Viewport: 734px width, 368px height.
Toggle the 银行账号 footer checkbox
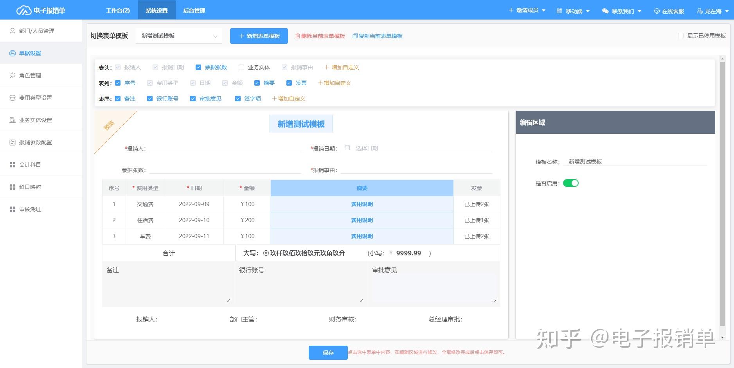(x=150, y=99)
